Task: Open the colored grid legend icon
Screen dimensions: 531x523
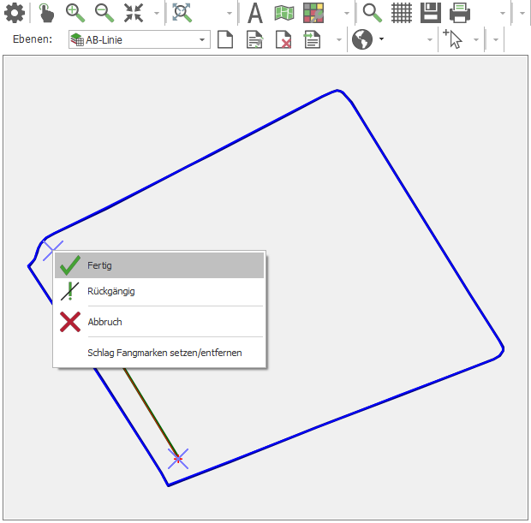Action: pos(313,13)
